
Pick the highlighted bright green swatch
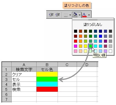(91, 46)
